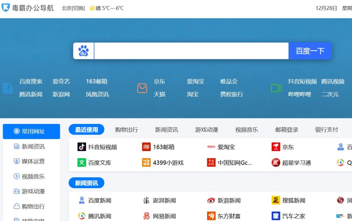Screen dimensions: 352x221
Task: Click the orange shopping bag icon
Action: click(142, 88)
